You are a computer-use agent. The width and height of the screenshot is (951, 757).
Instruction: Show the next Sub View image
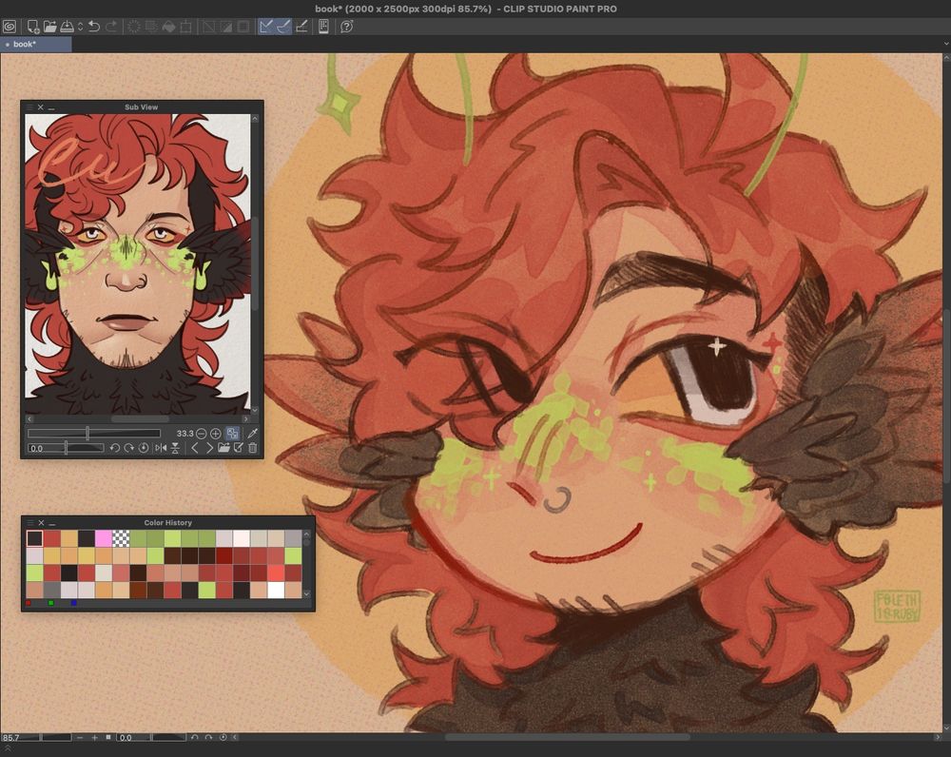click(209, 448)
